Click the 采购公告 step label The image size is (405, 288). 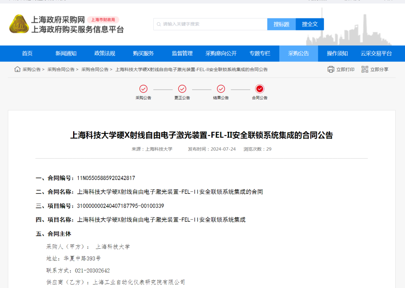143,98
